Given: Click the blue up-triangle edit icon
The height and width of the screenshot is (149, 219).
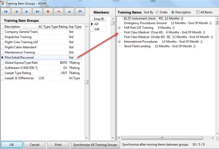Looking at the screenshot, I should [x=69, y=12].
